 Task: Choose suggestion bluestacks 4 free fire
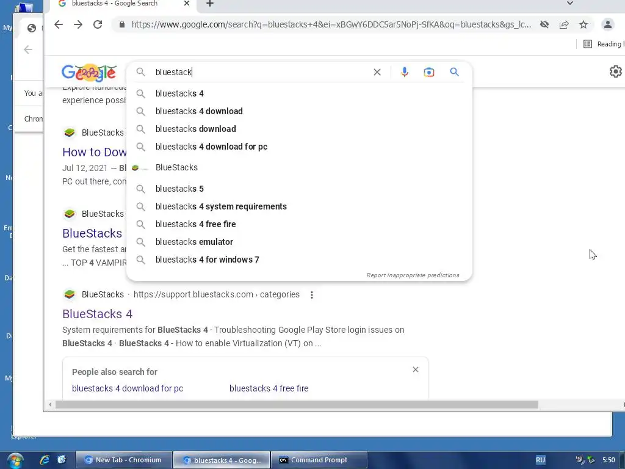299,224
